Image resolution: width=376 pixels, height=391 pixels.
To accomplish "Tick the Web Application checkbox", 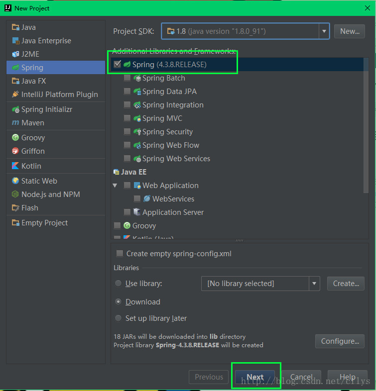I will coord(127,185).
